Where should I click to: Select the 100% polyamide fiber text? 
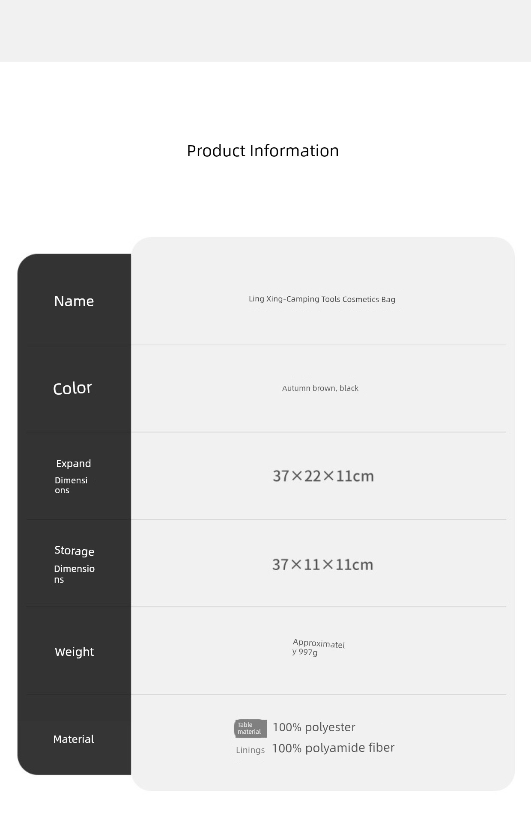tap(333, 748)
